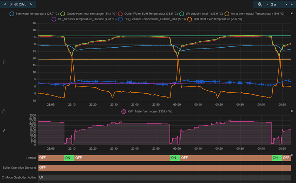Click 23:00 tick on power chart axis

point(51,149)
